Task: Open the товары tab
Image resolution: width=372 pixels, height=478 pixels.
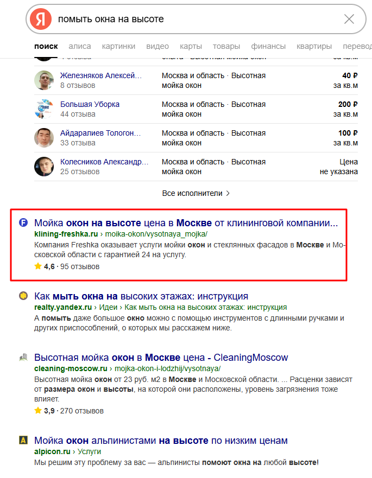Action: pos(226,46)
